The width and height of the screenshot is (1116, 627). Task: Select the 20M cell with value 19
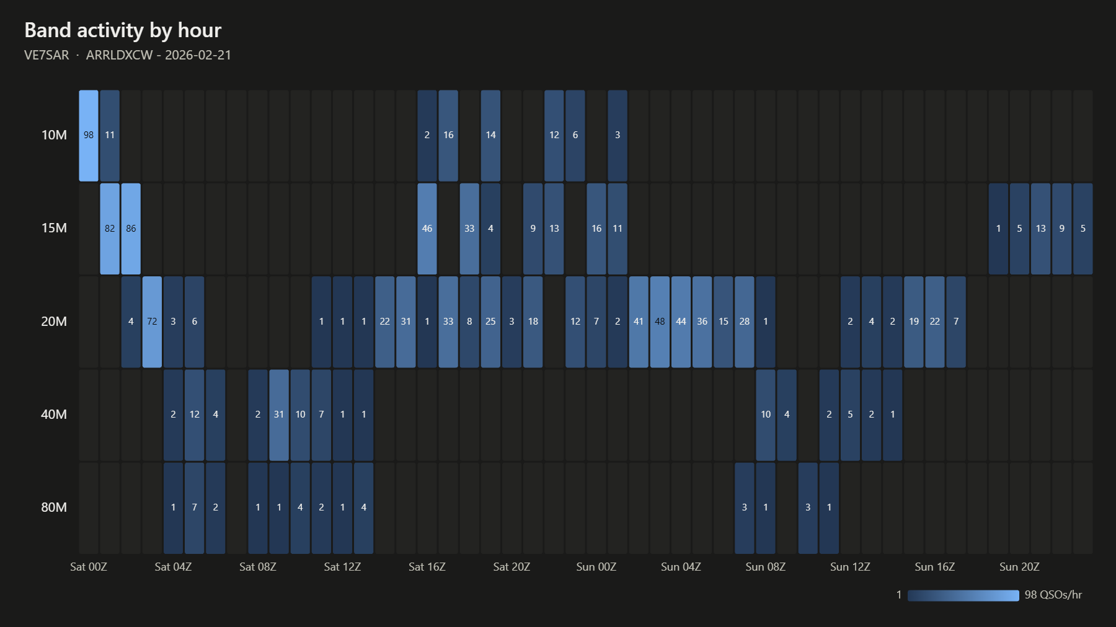[914, 322]
